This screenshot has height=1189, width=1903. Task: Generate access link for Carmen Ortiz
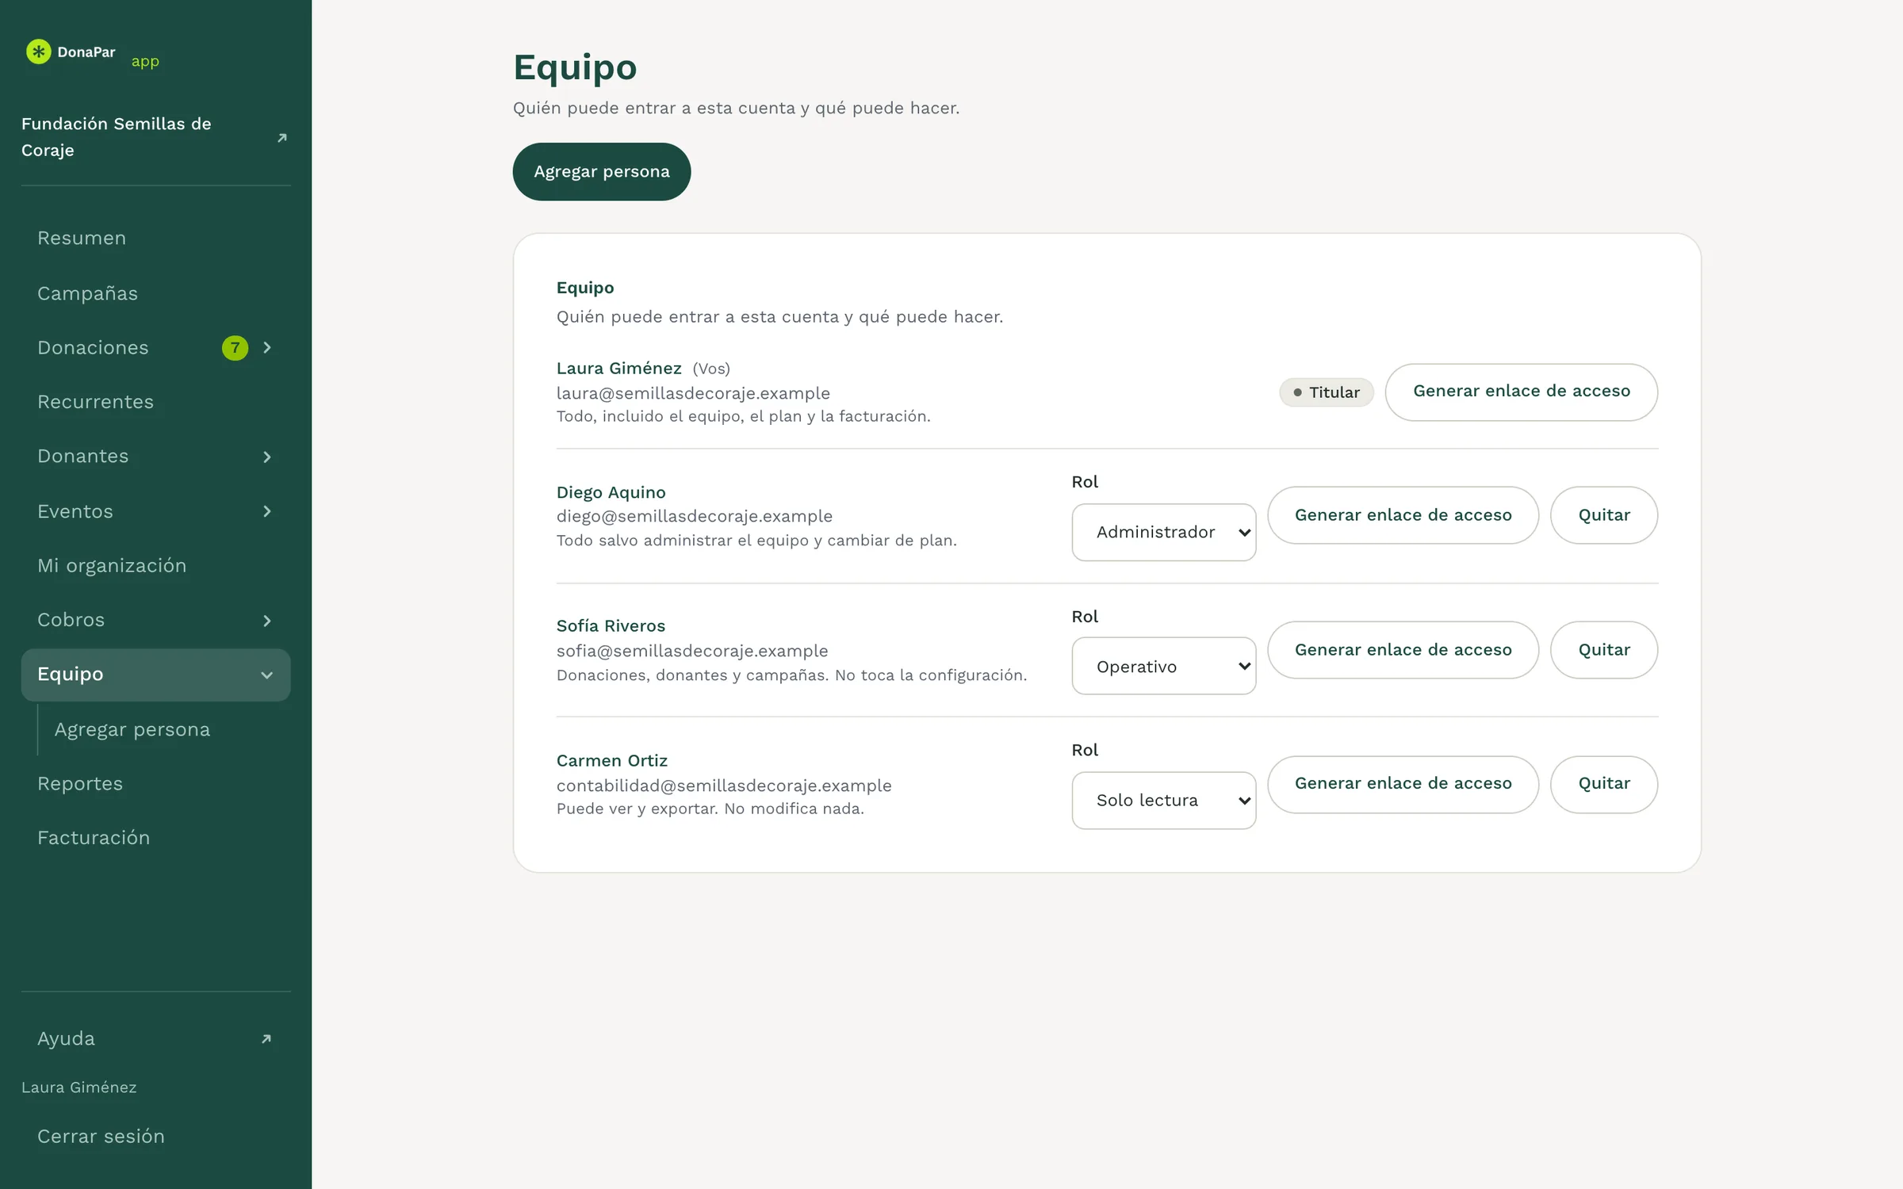tap(1403, 784)
